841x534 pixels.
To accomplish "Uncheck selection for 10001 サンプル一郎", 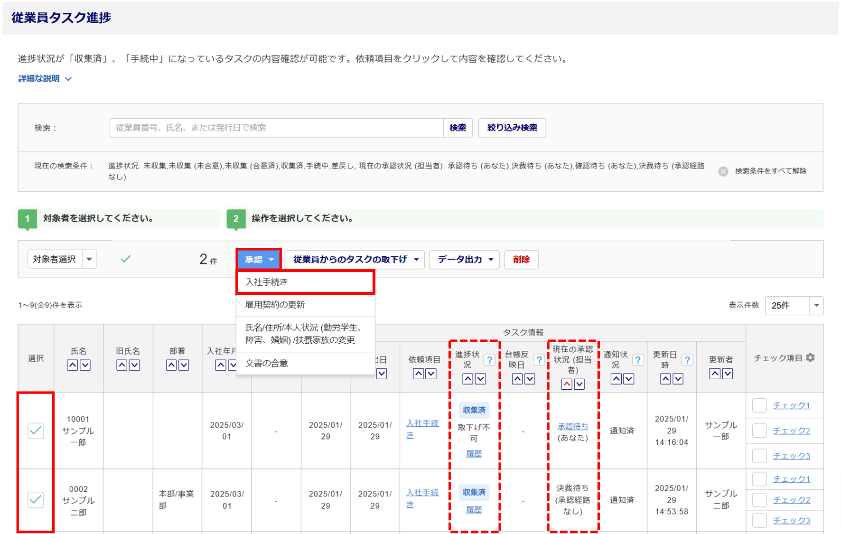I will (36, 431).
